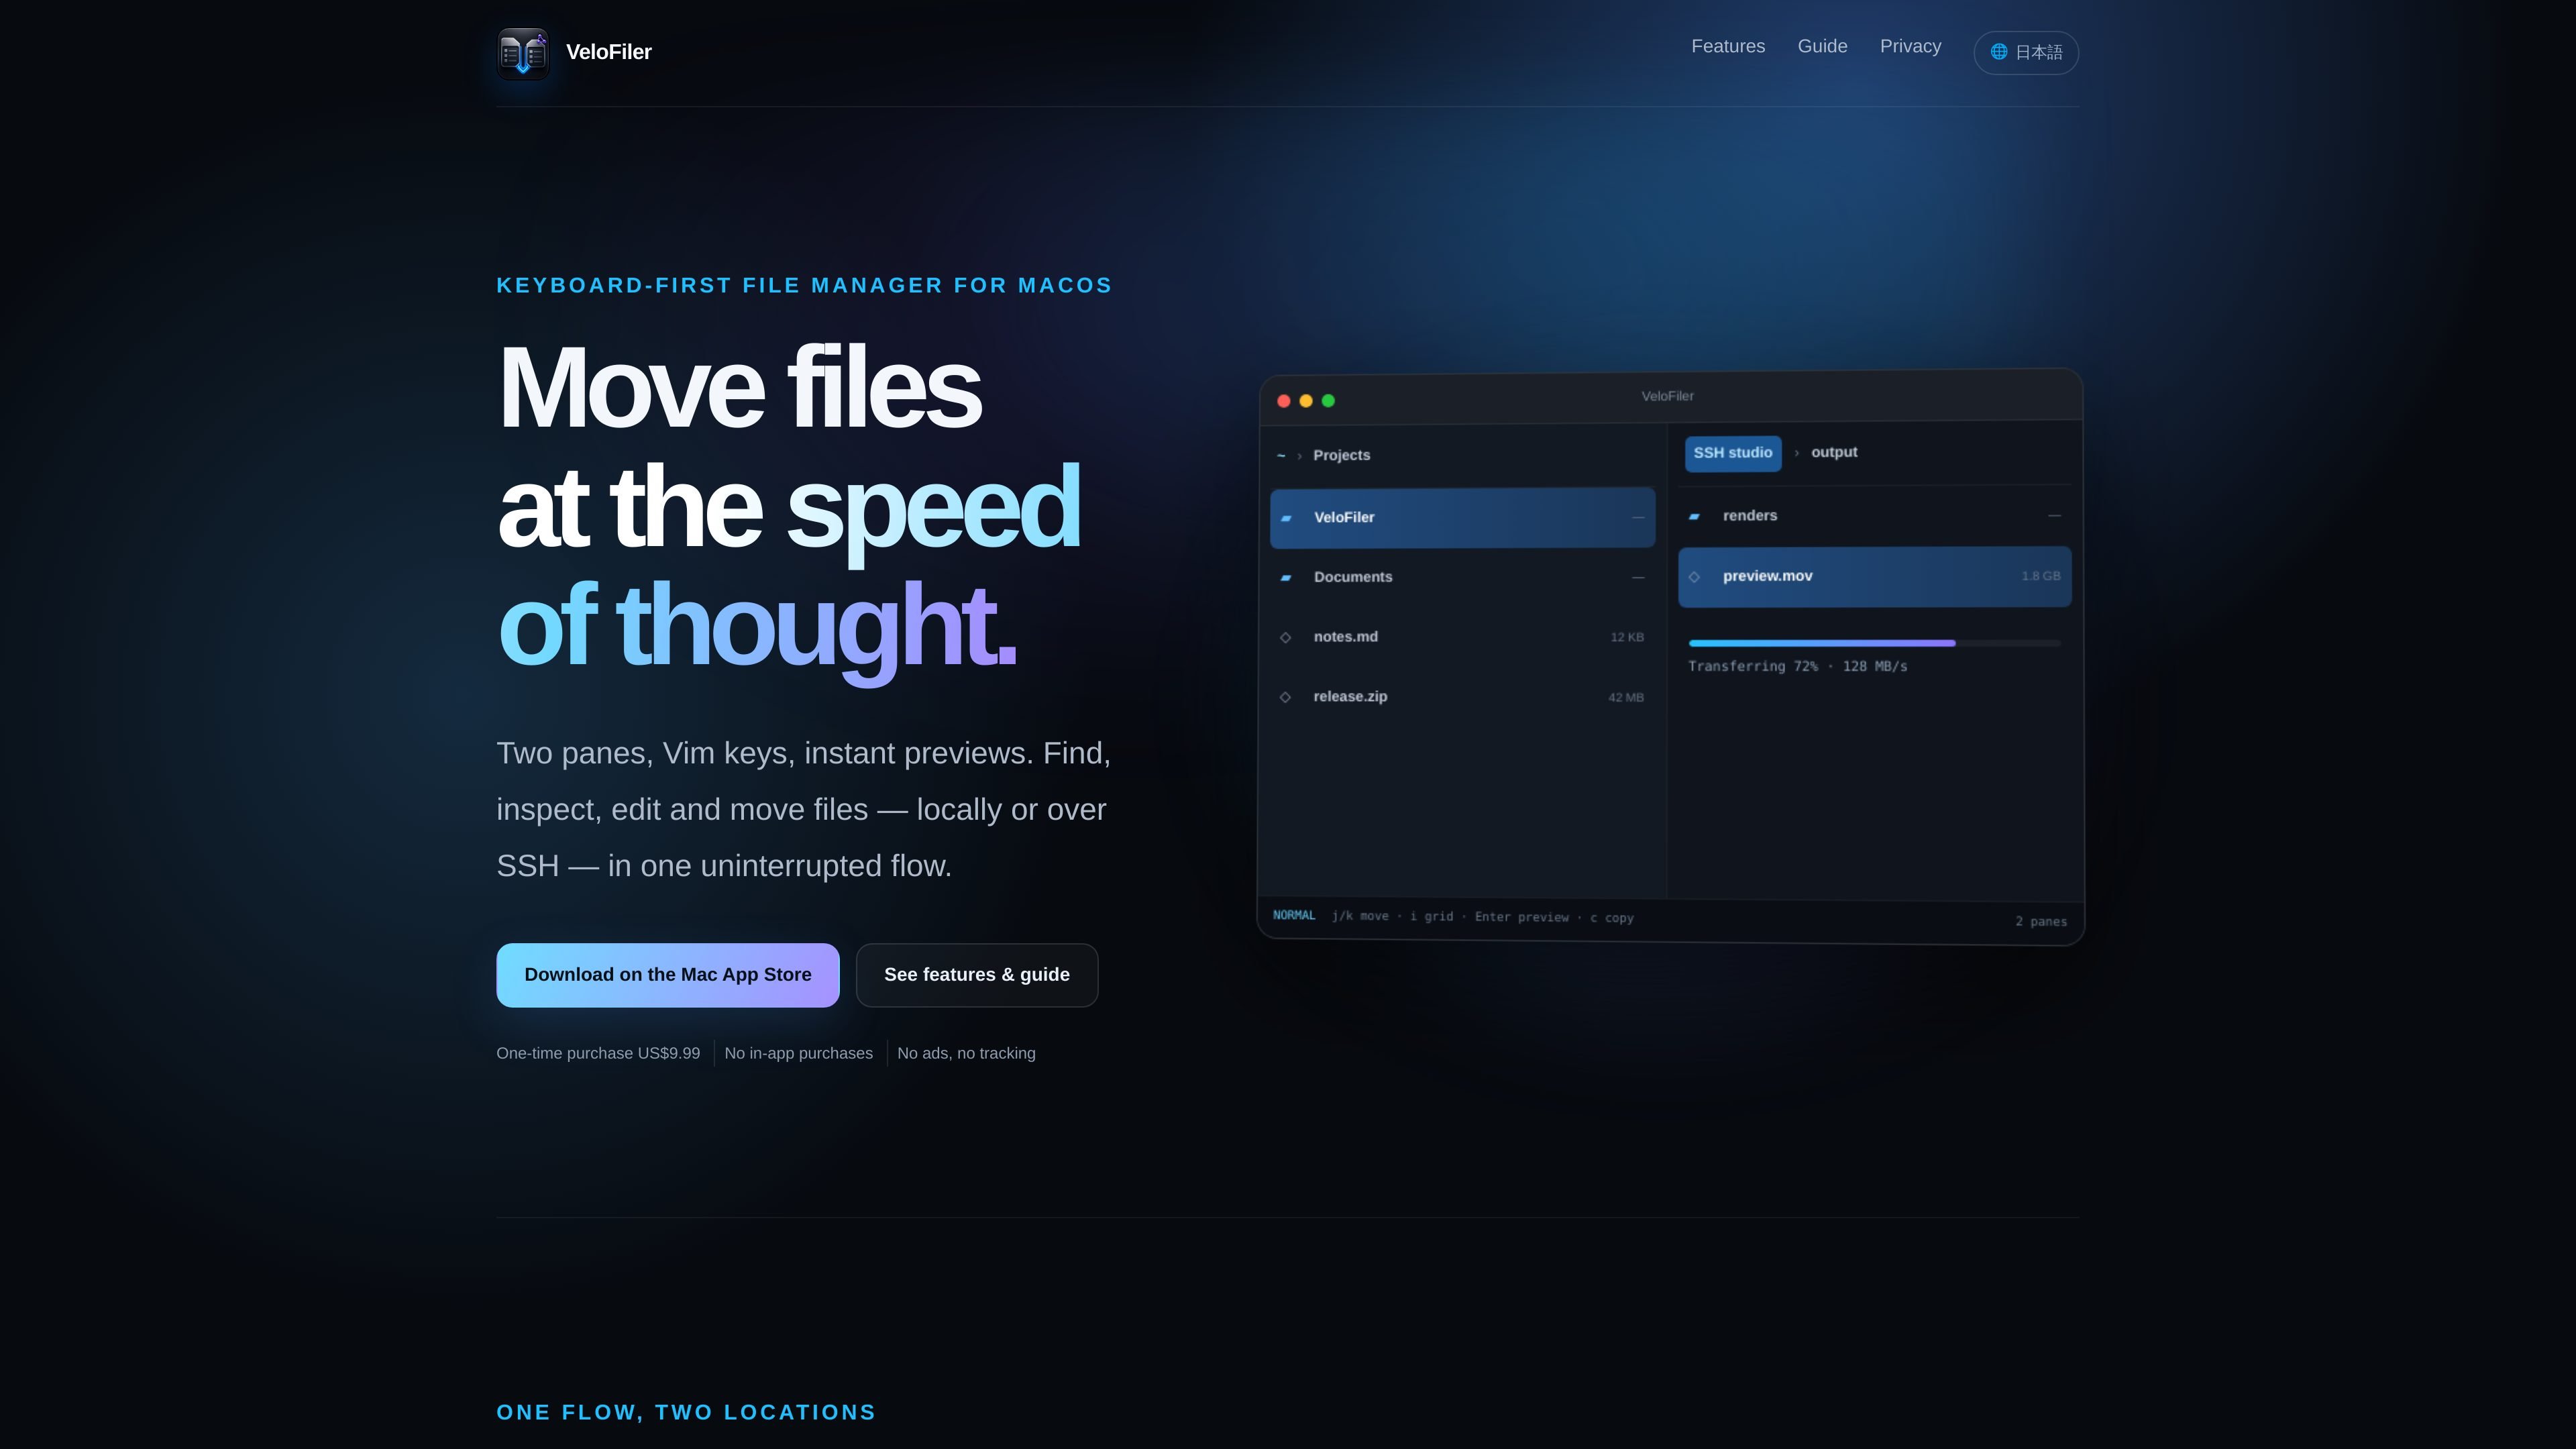Click No ads, no tracking text

pos(966,1054)
